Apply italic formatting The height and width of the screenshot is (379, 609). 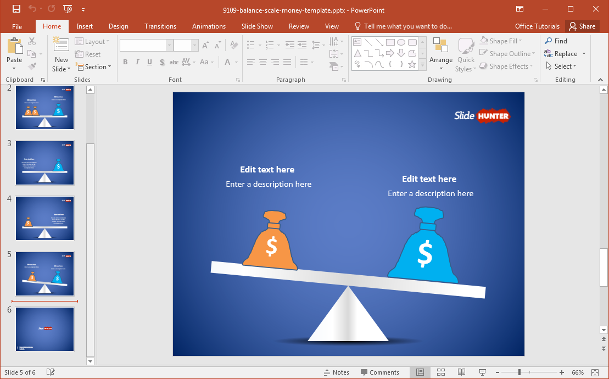coord(137,62)
